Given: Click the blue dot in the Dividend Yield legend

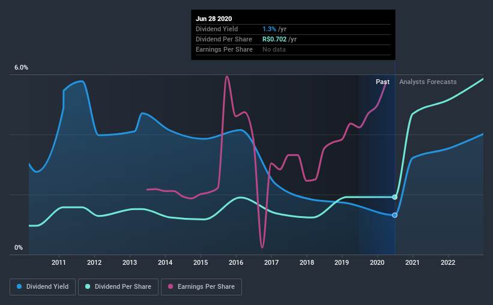Looking at the screenshot, I should click(20, 287).
